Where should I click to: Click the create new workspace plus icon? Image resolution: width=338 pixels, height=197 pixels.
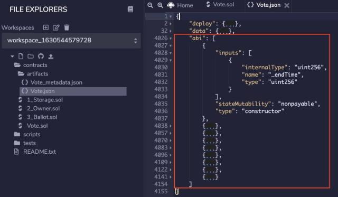pyautogui.click(x=46, y=27)
